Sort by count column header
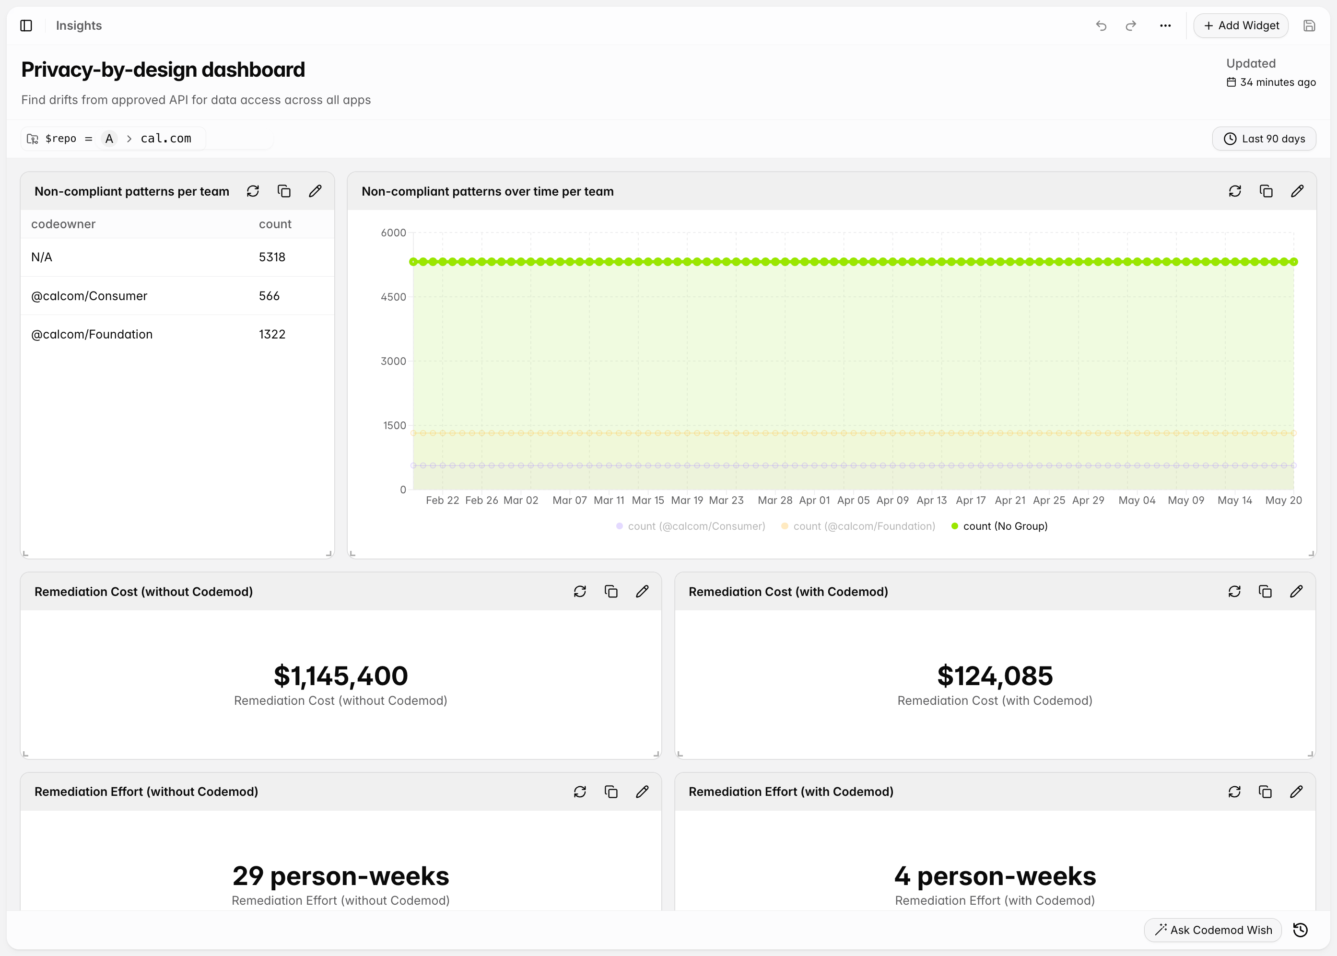This screenshot has height=956, width=1337. (x=275, y=224)
